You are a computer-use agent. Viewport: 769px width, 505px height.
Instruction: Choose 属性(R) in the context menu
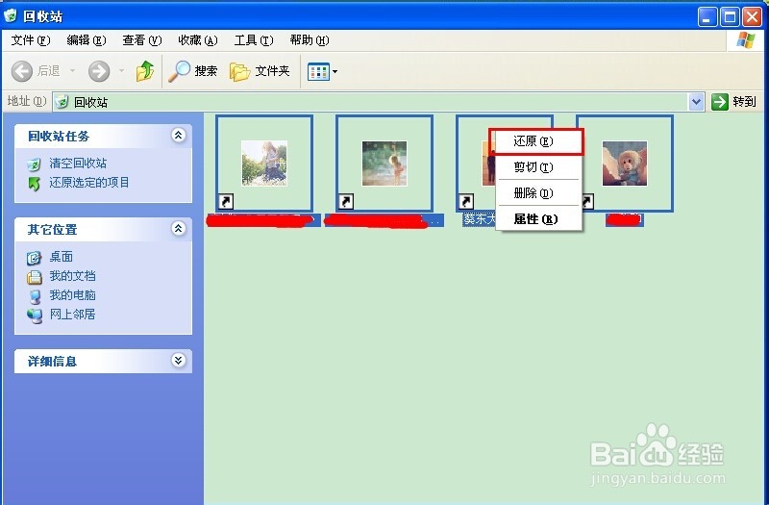538,219
